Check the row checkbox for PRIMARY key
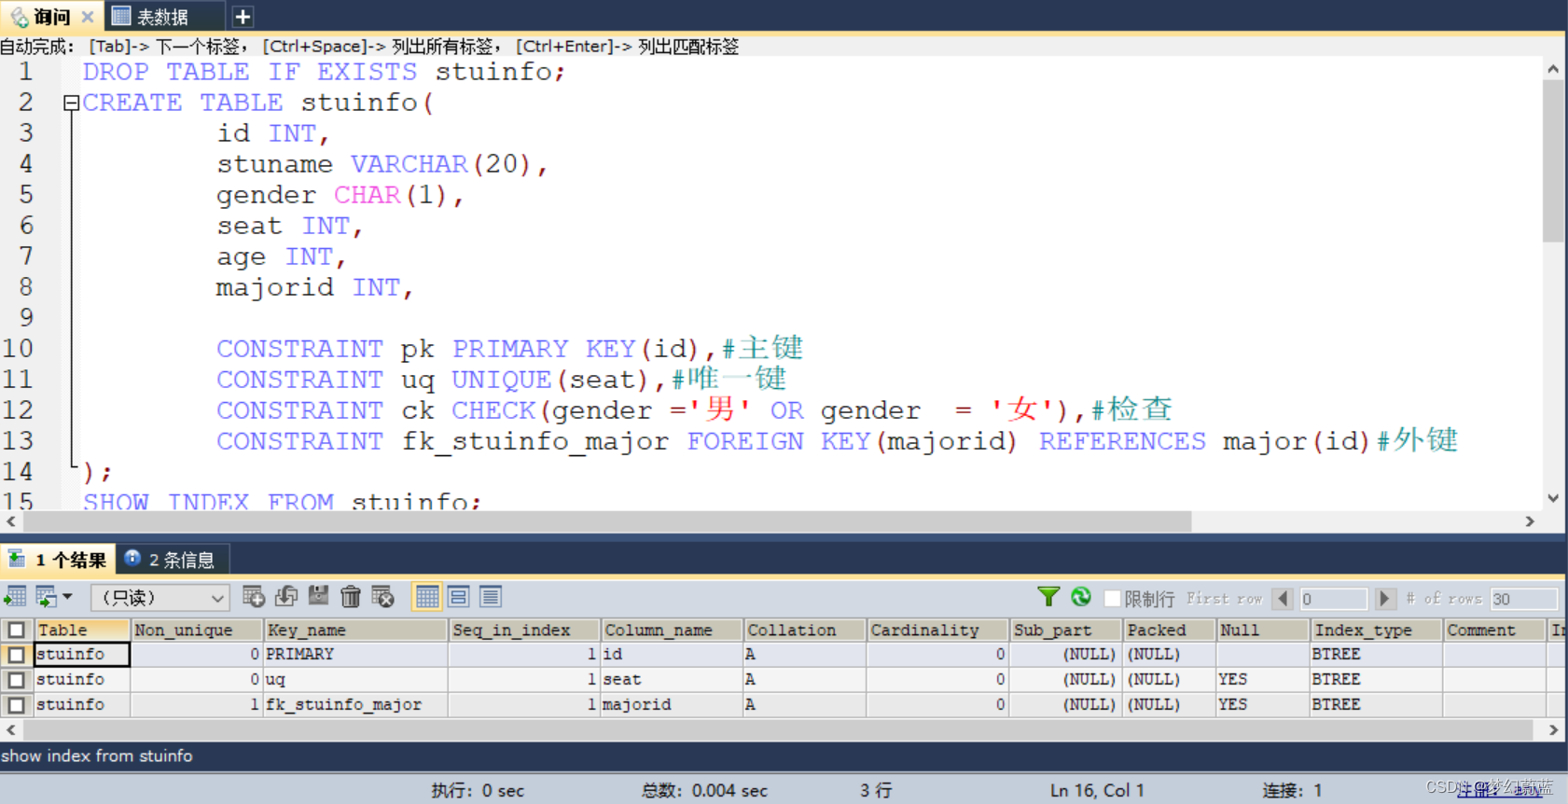1568x804 pixels. point(16,655)
